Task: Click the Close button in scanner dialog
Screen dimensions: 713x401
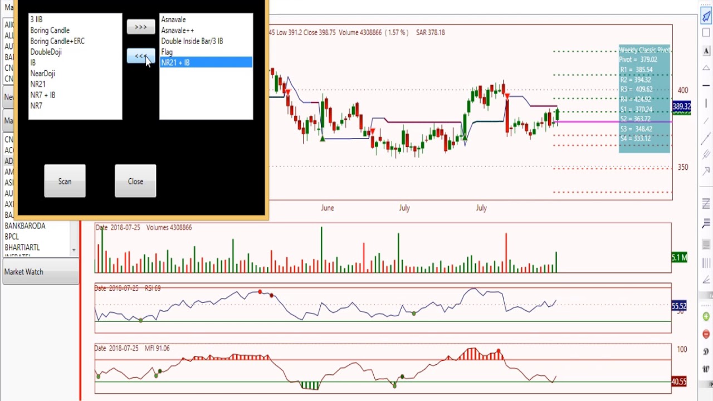Action: (x=135, y=181)
